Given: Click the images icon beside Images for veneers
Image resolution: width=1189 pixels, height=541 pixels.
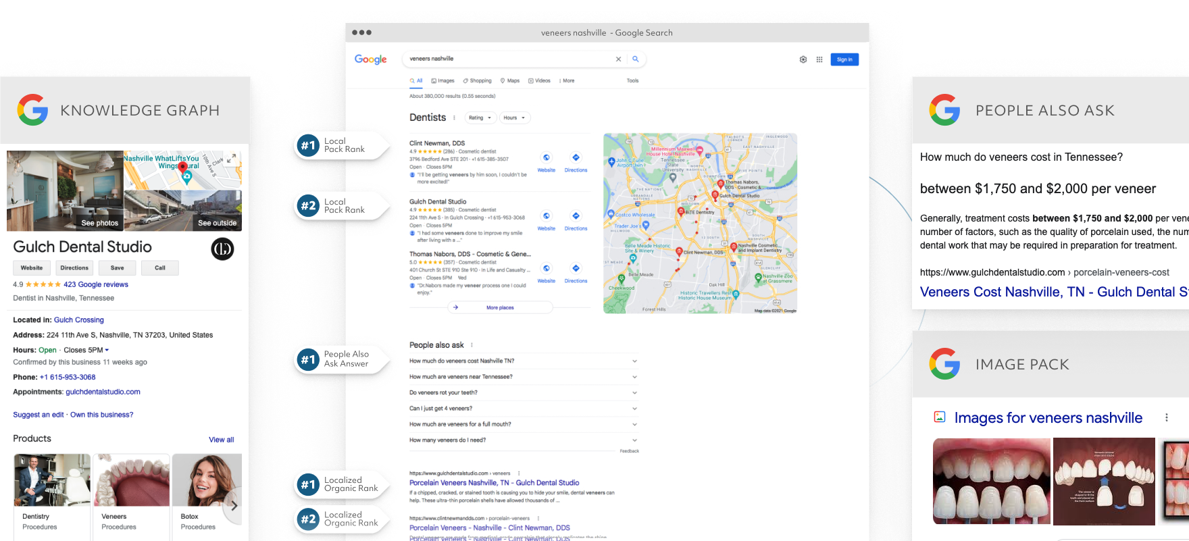Looking at the screenshot, I should pos(940,417).
